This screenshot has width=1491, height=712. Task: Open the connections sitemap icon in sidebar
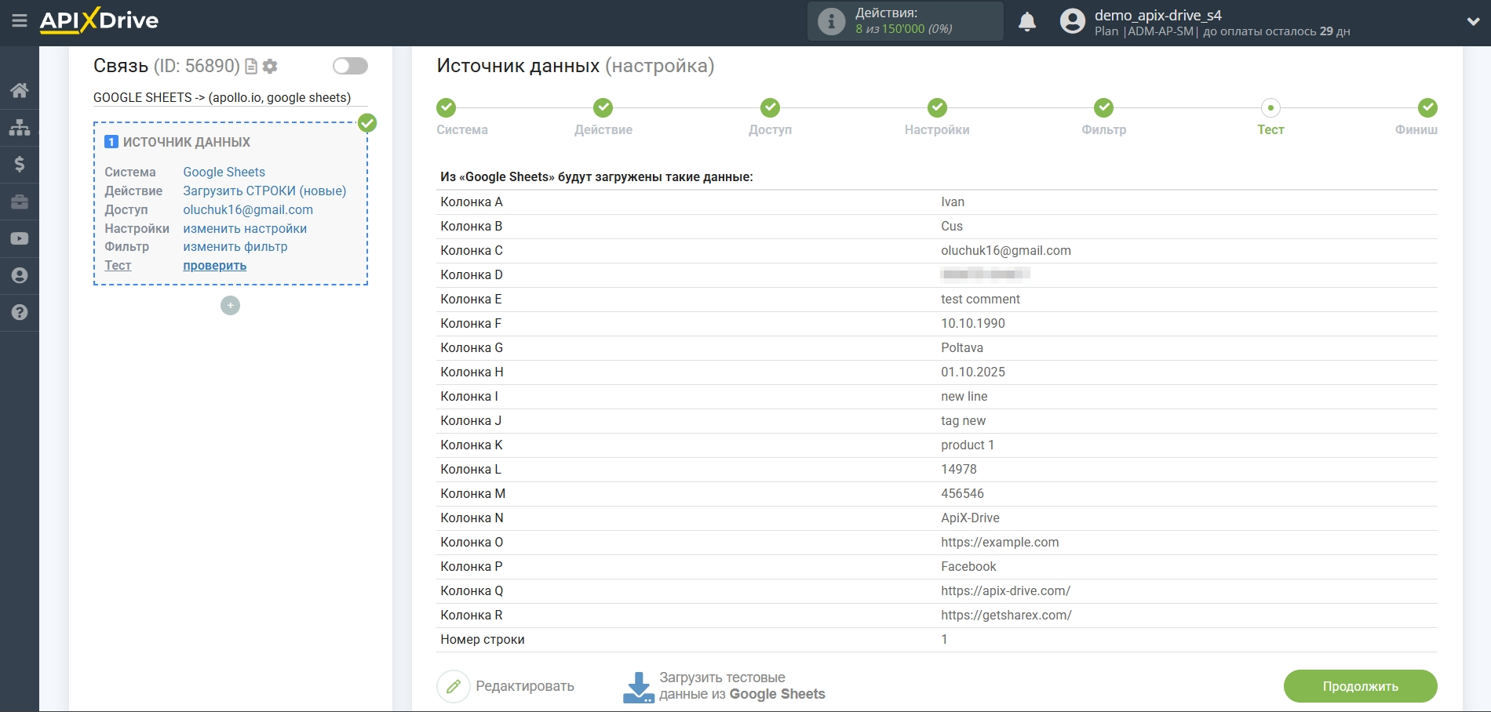pyautogui.click(x=20, y=127)
